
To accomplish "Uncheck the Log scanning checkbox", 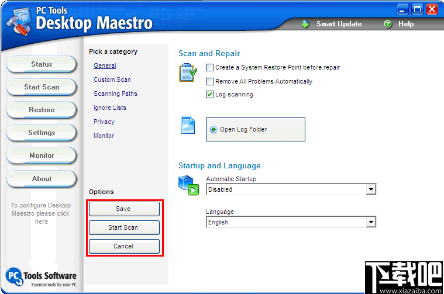I will click(x=209, y=95).
